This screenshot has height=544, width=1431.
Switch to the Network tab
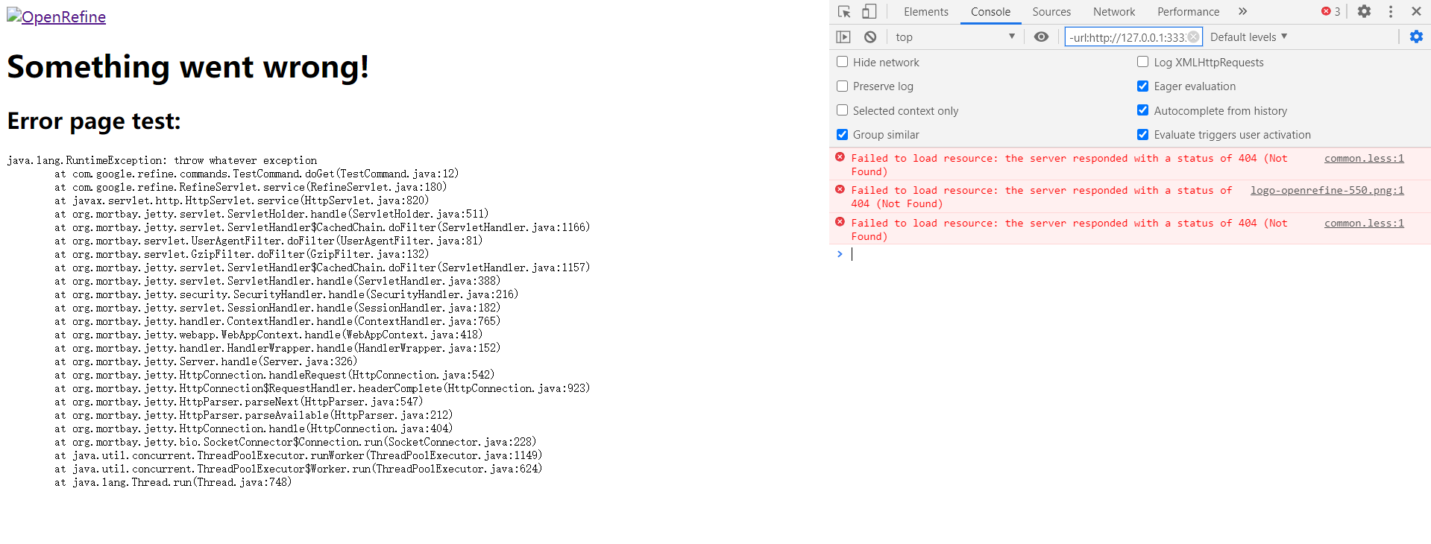pyautogui.click(x=1114, y=11)
